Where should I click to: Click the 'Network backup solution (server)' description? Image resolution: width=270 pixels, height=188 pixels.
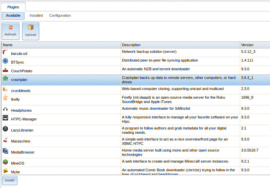tap(149, 52)
